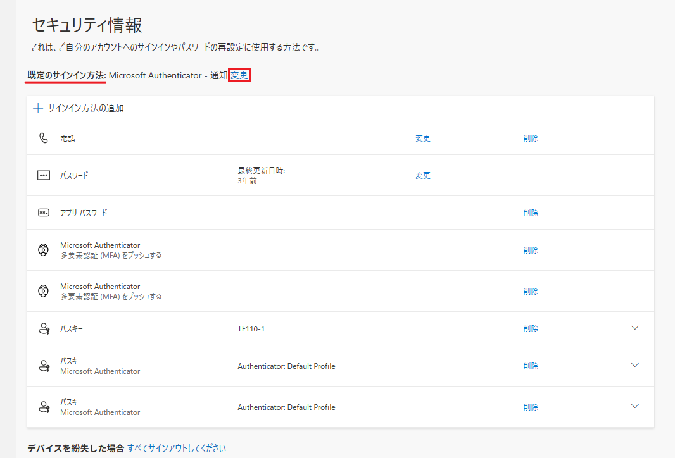Expand the bottom passkey row chevron
The image size is (675, 458).
pyautogui.click(x=635, y=406)
